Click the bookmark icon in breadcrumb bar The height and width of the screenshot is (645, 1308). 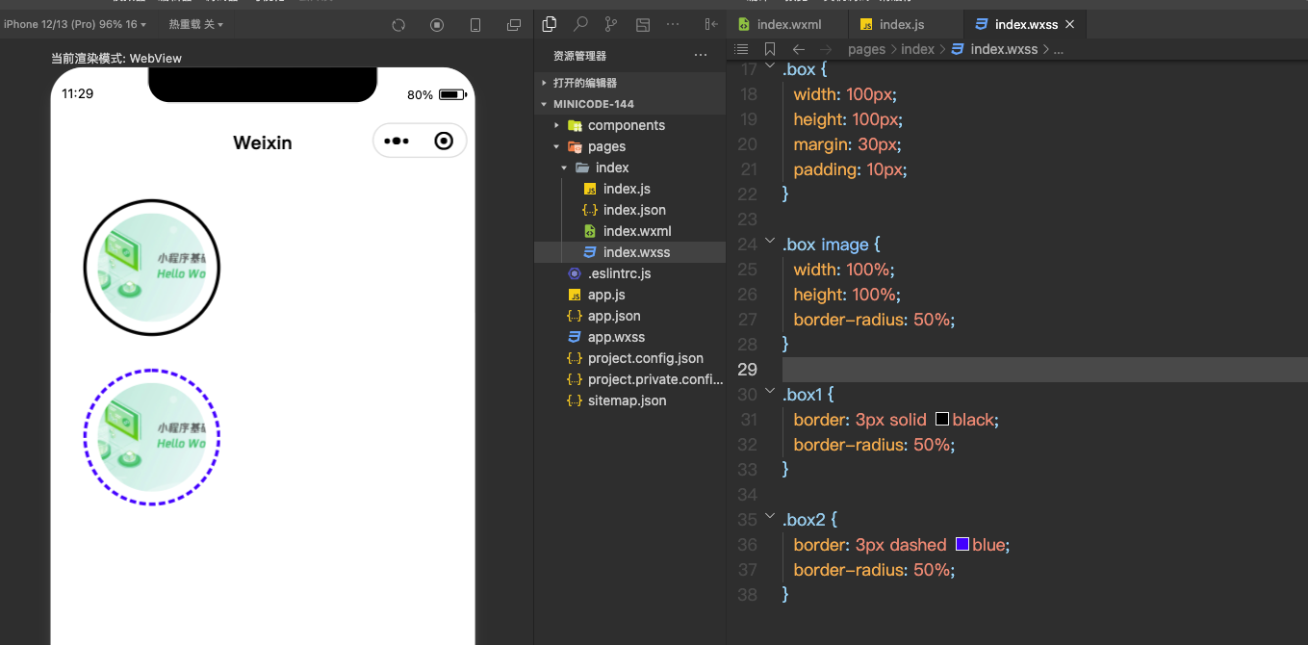click(x=770, y=49)
